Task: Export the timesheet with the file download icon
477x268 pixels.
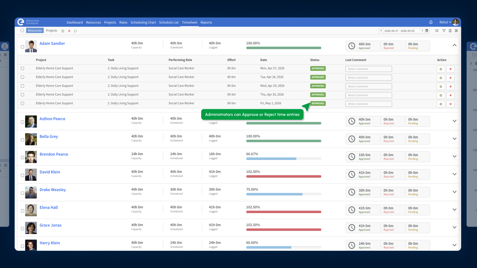Action: (x=450, y=31)
